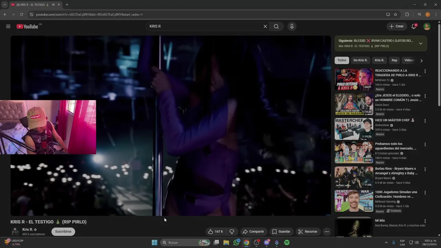Show hidden system tray icons chevron
The image size is (441, 248).
point(386,242)
